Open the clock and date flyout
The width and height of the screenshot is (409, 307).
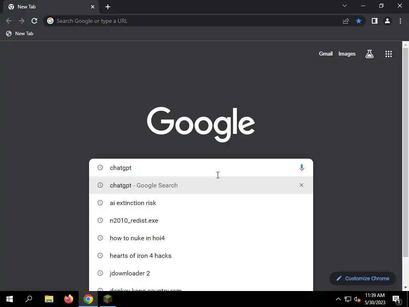375,299
